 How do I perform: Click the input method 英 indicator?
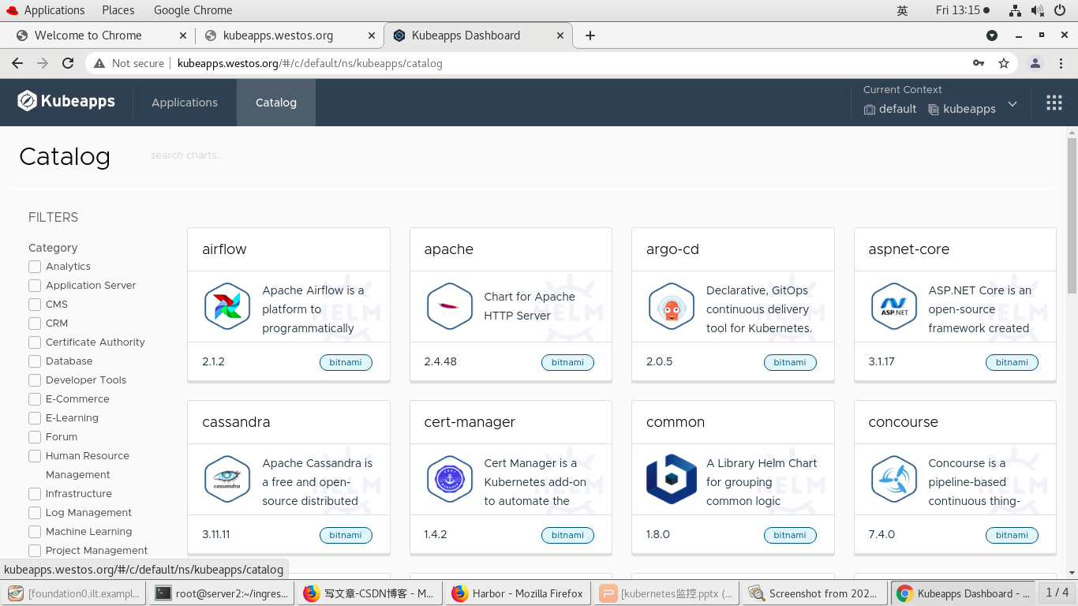tap(902, 10)
